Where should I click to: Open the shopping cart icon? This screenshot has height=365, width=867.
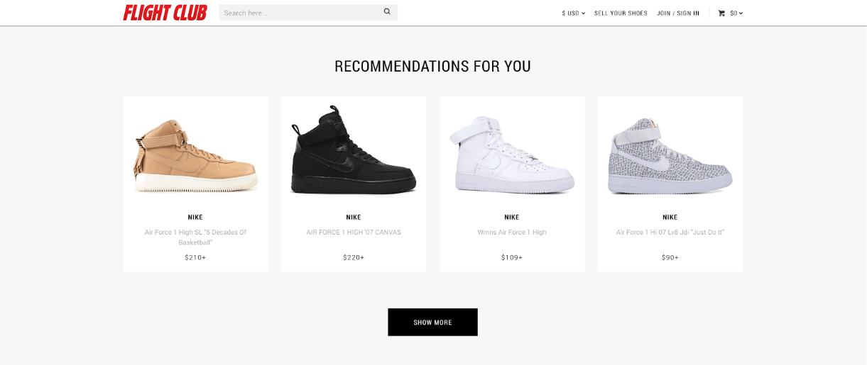point(721,13)
